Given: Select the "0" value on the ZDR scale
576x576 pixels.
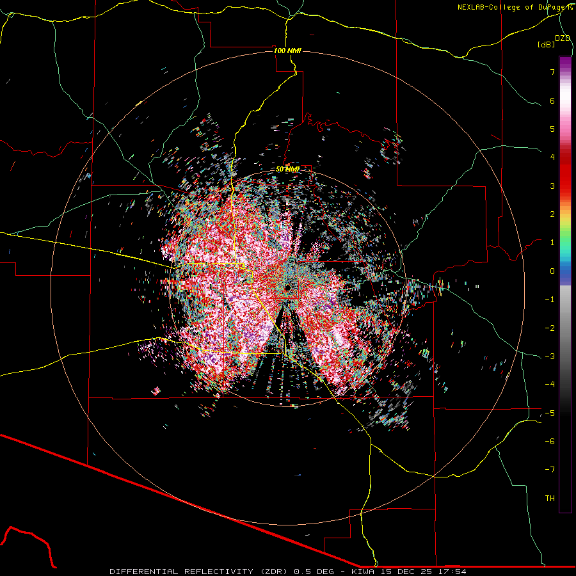Looking at the screenshot, I should pyautogui.click(x=552, y=271).
